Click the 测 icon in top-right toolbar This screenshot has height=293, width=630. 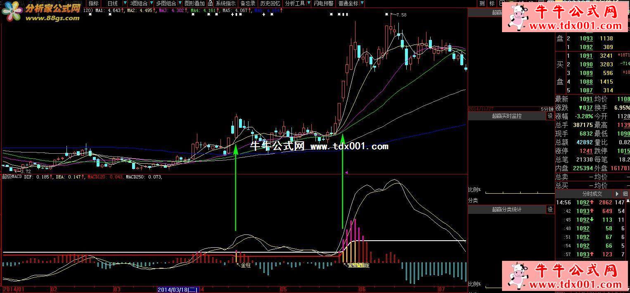point(482,3)
